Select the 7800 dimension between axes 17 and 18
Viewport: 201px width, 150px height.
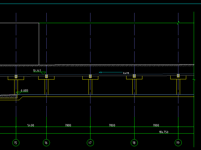click(x=112, y=125)
